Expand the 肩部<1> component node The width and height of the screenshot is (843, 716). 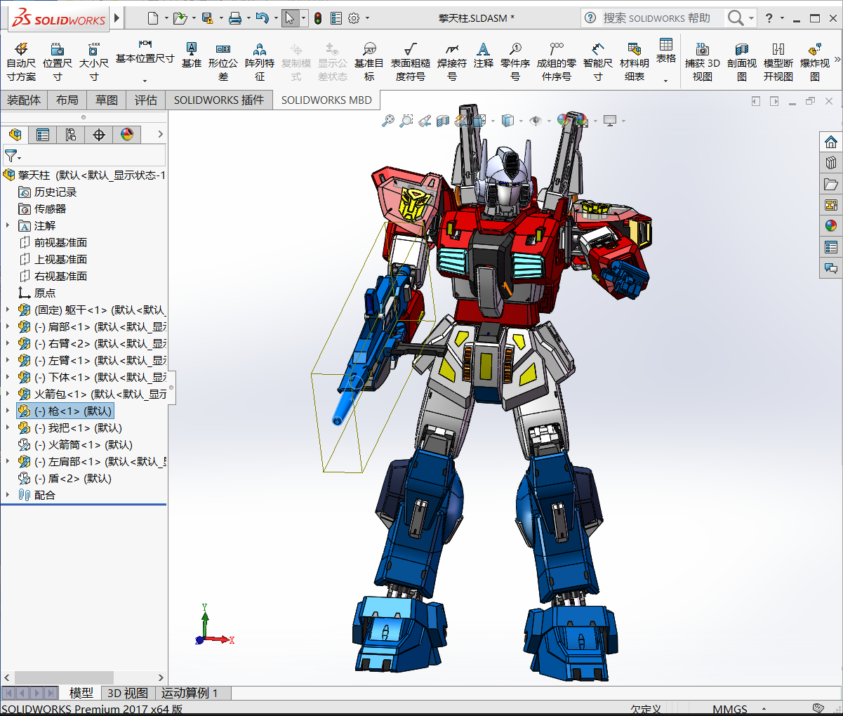(8, 326)
